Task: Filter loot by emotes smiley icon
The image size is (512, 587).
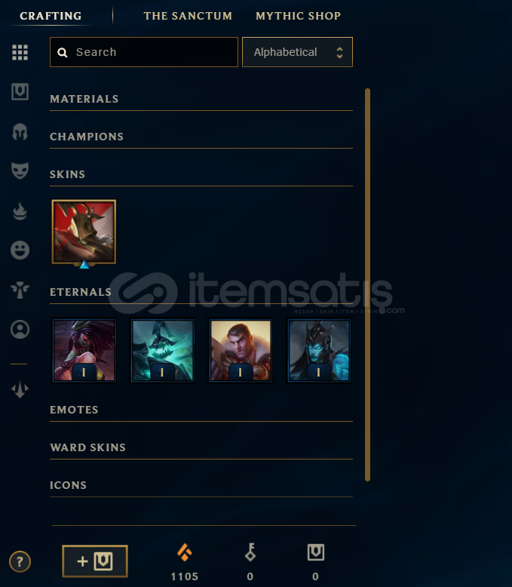Action: click(20, 250)
